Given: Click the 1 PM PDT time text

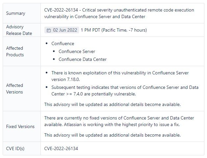Looking at the screenshot, I should 114,30.
